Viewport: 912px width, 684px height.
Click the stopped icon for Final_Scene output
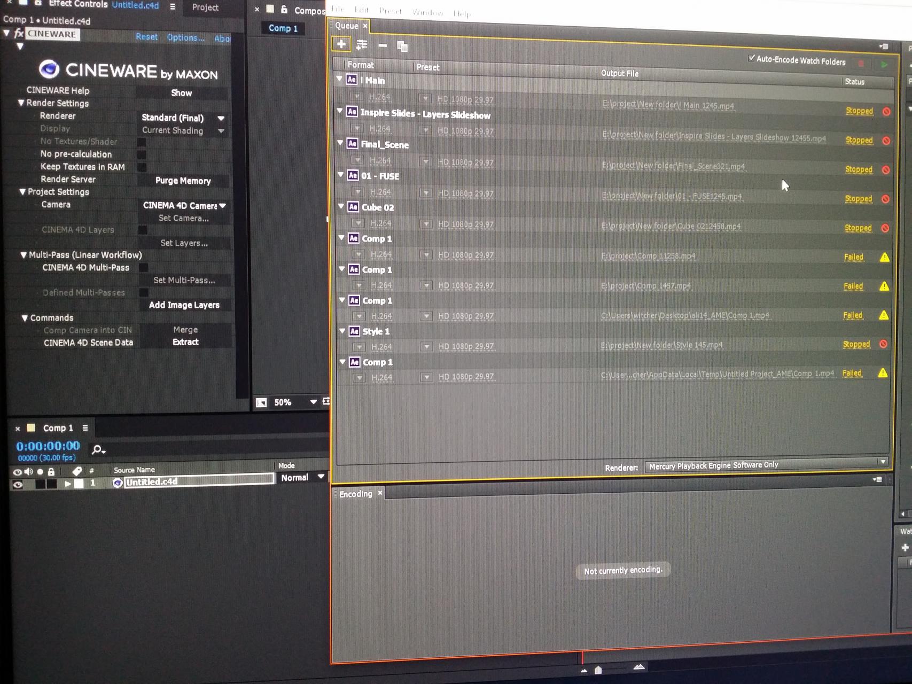click(x=886, y=170)
